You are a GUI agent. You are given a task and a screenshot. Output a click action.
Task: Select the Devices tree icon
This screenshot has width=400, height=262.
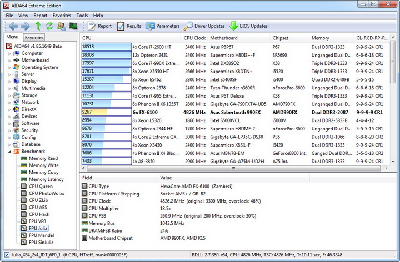pyautogui.click(x=16, y=116)
